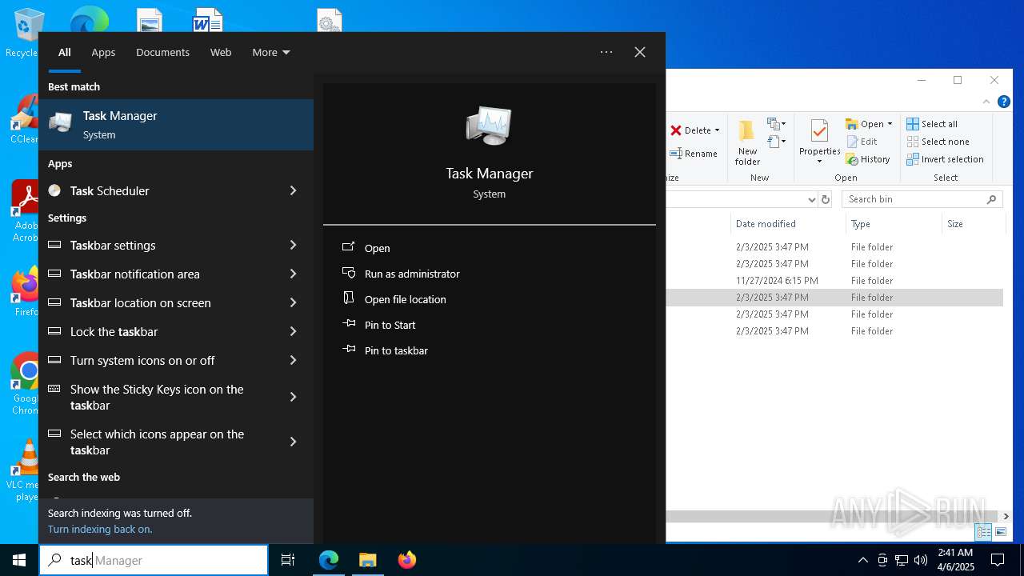The image size is (1024, 576).
Task: Switch Explorer to large icons view
Action: coord(1001,532)
